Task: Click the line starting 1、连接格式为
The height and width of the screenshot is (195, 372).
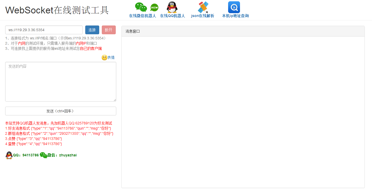Action: click(x=56, y=38)
